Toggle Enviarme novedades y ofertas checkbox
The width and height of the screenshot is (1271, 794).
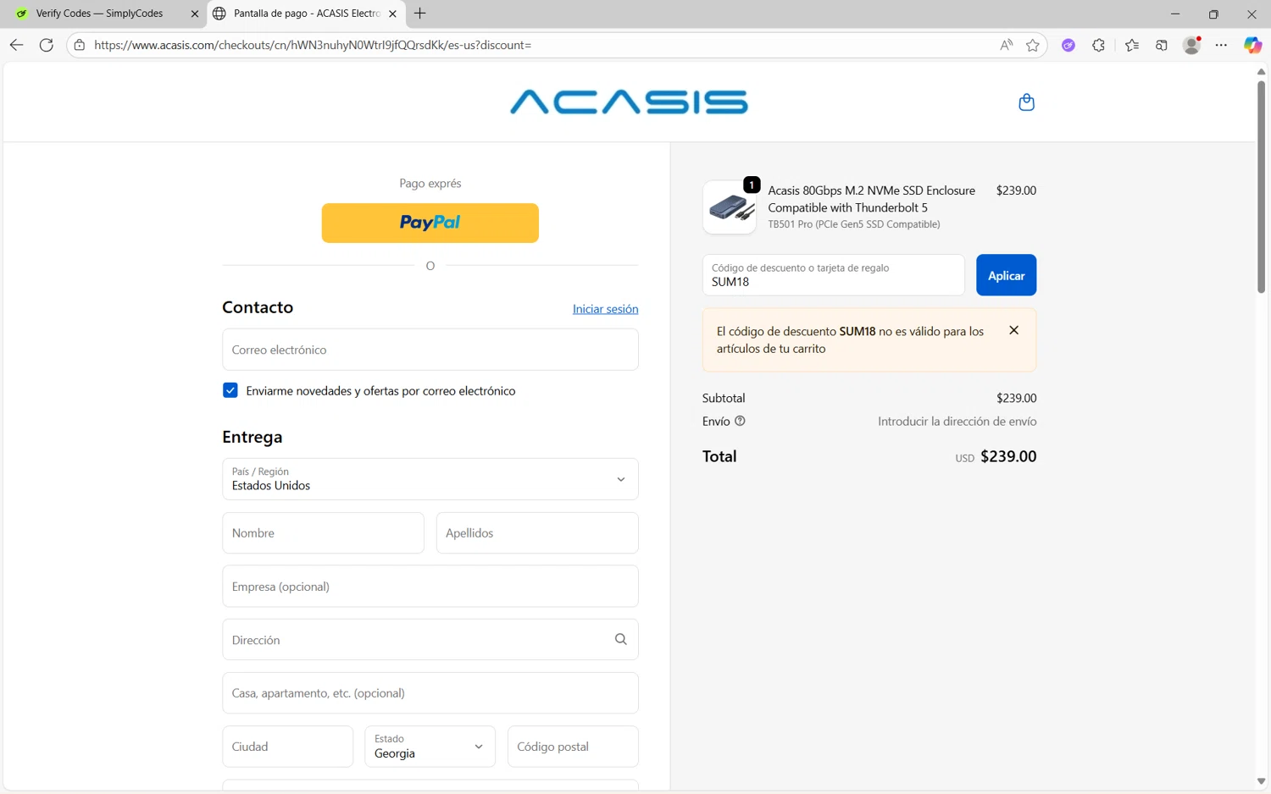coord(230,390)
